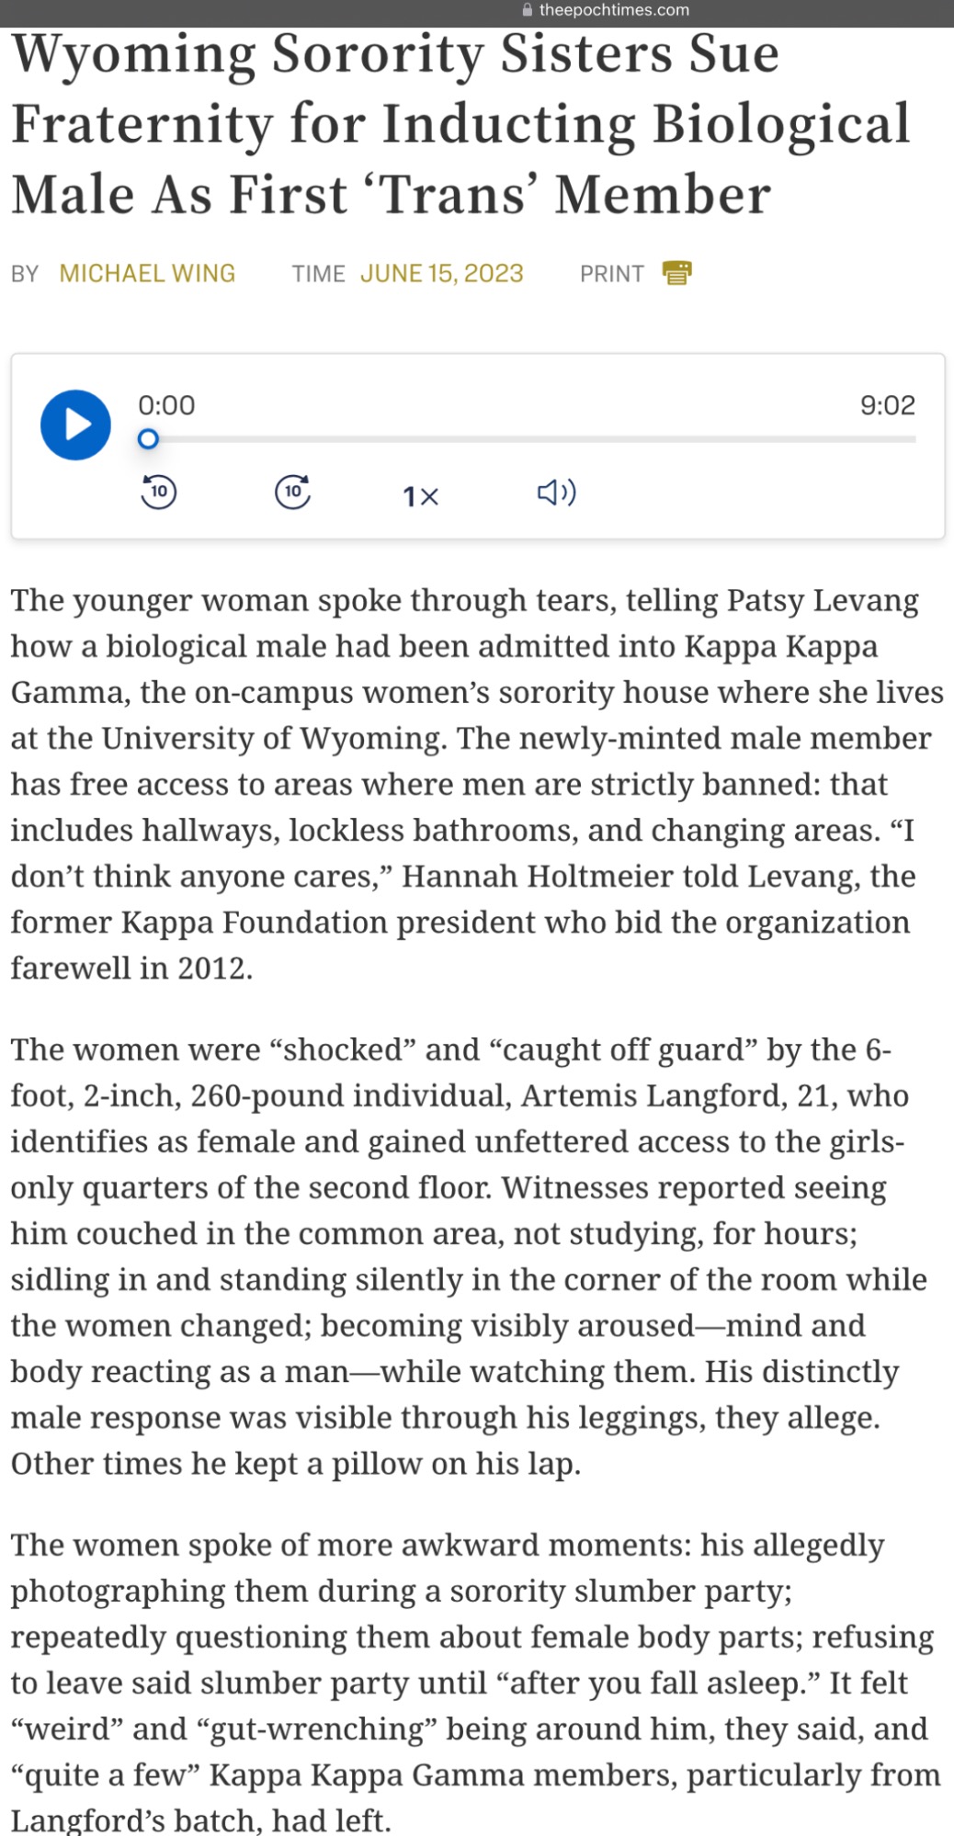Click the 0:00 elapsed time
The height and width of the screenshot is (1836, 954).
coord(166,405)
